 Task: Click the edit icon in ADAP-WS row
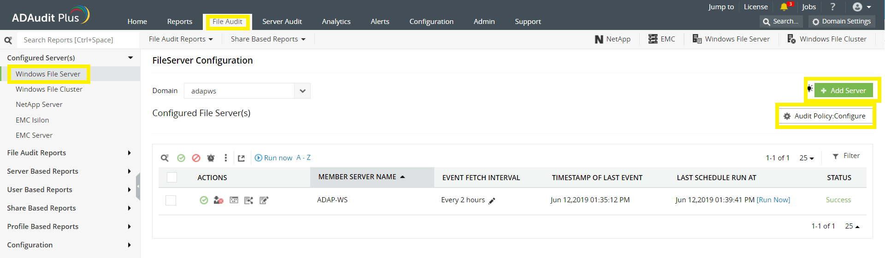264,200
